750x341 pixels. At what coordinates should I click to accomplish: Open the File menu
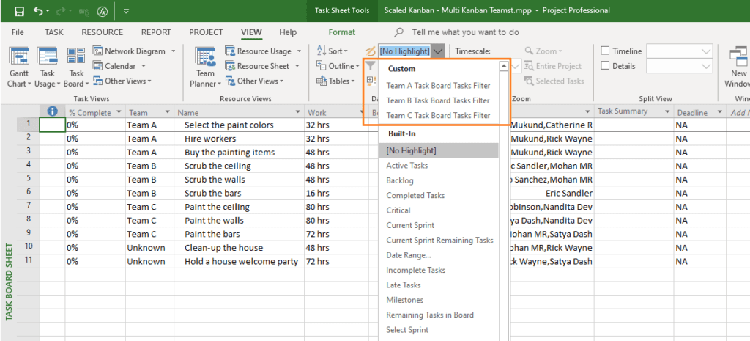18,32
